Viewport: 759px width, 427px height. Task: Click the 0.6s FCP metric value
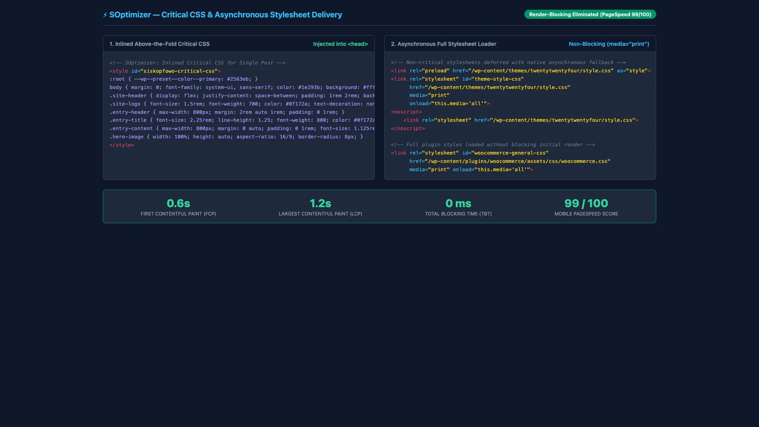(x=178, y=203)
